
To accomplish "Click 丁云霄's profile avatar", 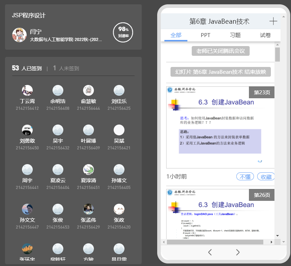I will click(27, 90).
